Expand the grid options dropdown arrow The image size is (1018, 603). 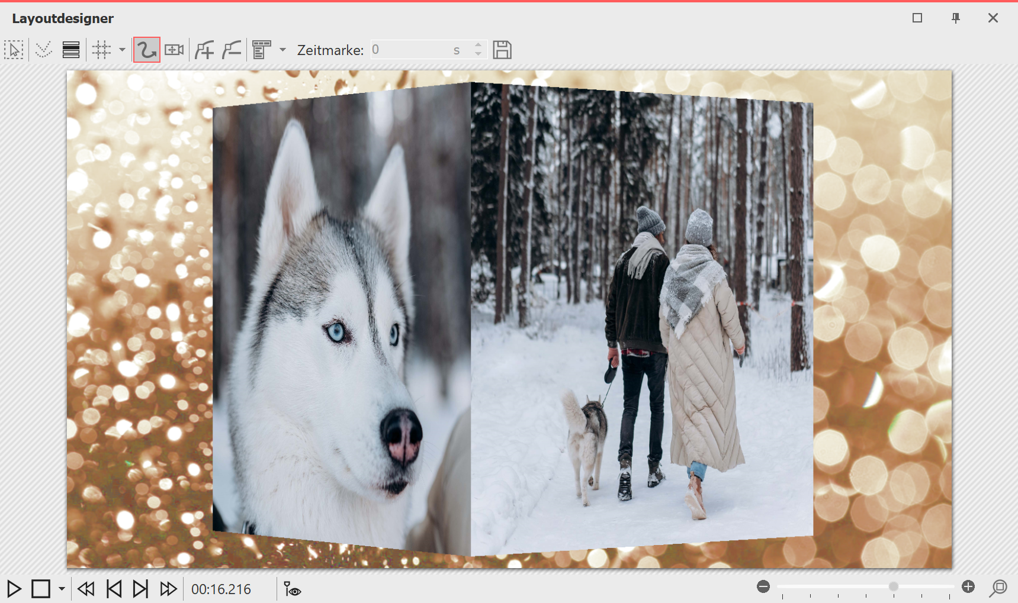point(122,50)
